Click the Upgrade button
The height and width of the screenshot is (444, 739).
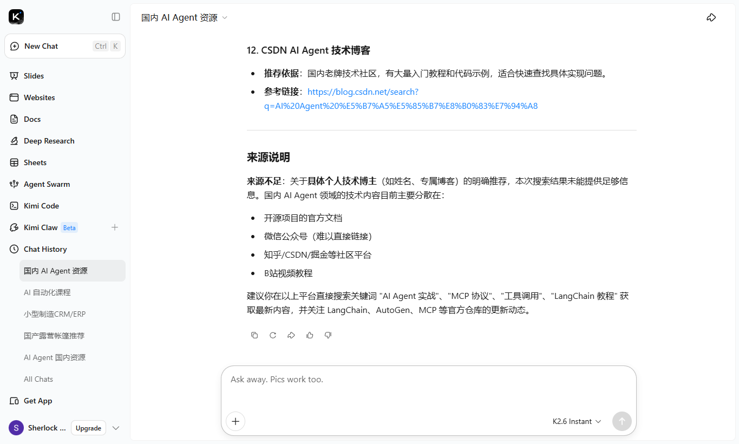(x=88, y=428)
